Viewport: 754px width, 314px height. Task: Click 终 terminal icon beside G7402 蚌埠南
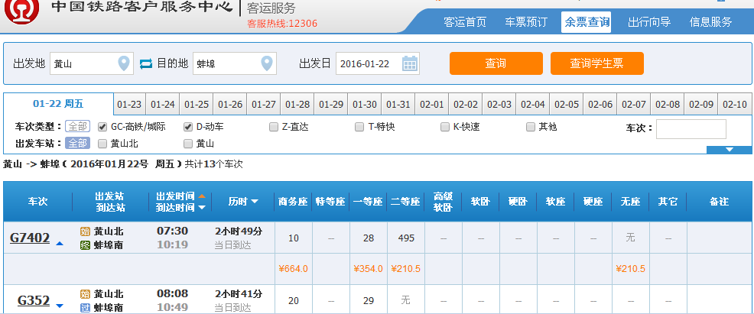pyautogui.click(x=85, y=245)
